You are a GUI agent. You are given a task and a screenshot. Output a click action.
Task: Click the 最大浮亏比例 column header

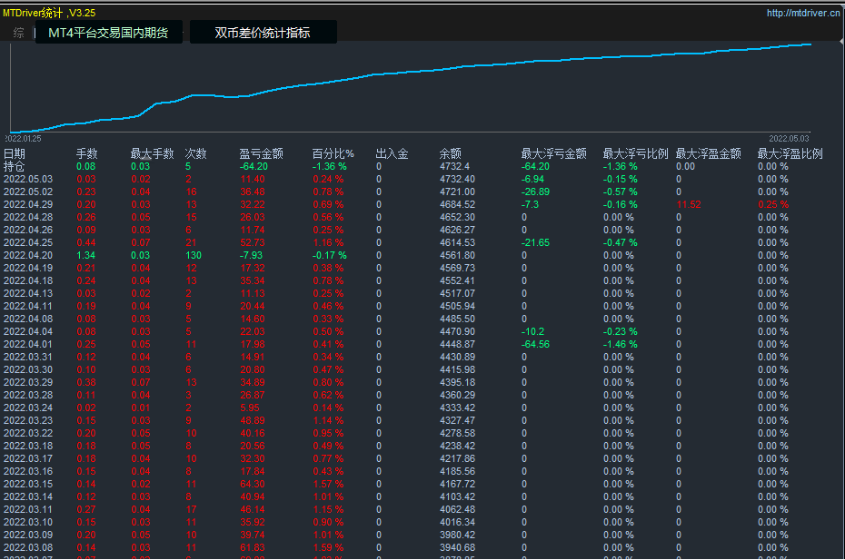[x=635, y=153]
